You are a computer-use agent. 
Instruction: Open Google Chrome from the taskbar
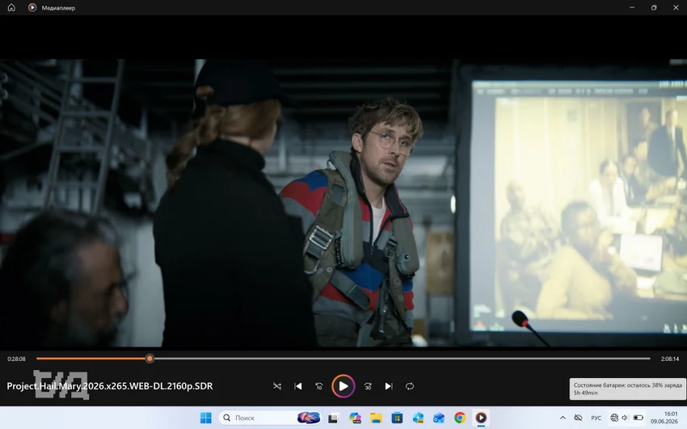point(460,418)
